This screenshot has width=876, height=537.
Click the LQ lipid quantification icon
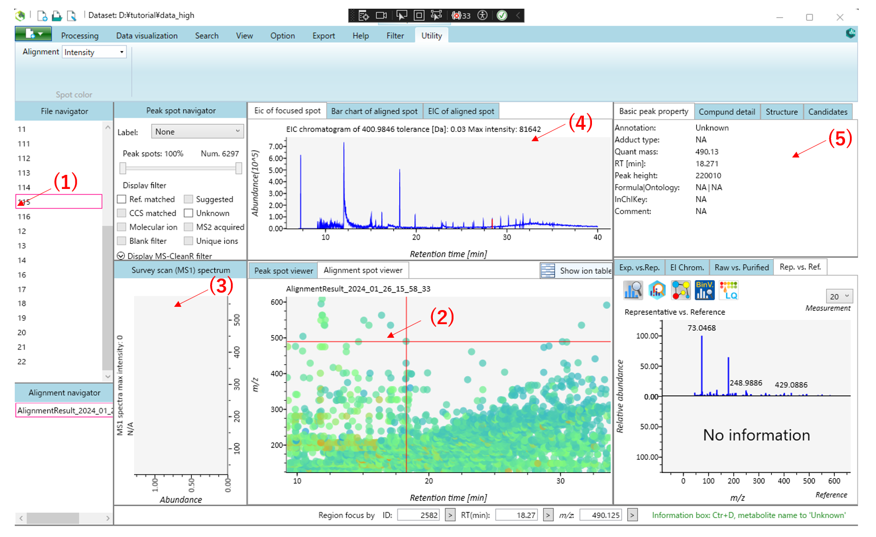(728, 290)
